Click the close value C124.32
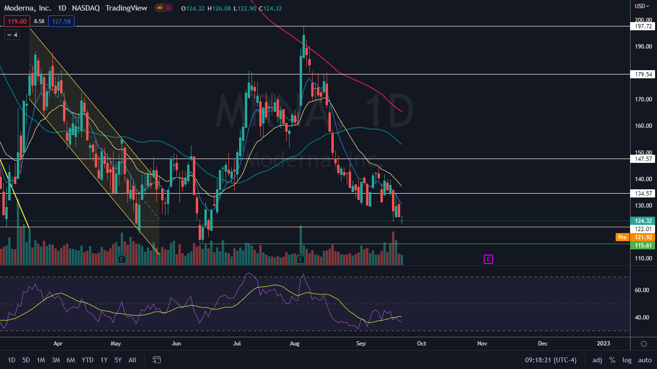Screen dimensions: 657x369 [x=270, y=8]
